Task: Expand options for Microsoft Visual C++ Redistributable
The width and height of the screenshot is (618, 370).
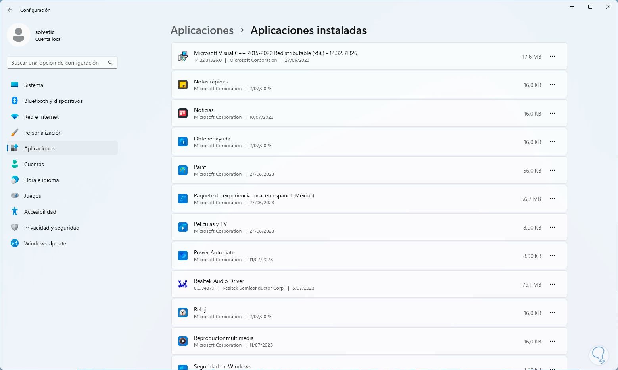Action: coord(553,57)
